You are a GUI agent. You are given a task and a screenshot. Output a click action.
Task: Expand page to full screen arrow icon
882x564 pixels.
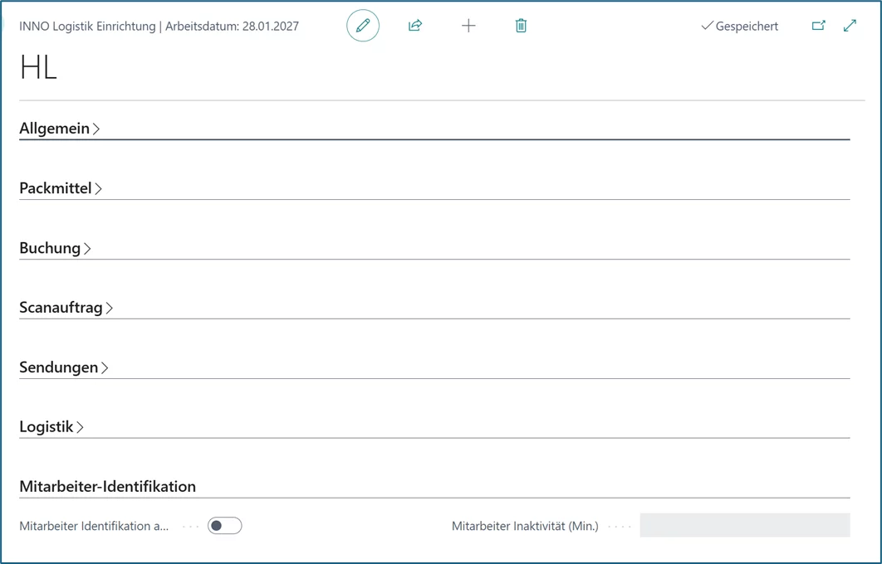pos(850,26)
